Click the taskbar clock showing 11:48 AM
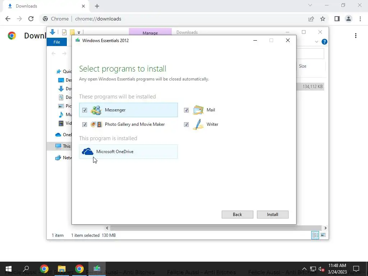Viewport: 368px width, 276px height. (x=337, y=269)
